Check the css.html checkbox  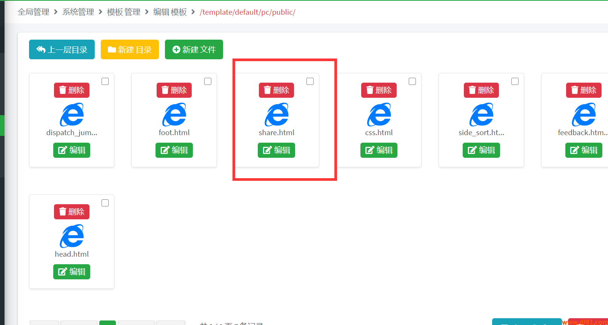tap(413, 82)
